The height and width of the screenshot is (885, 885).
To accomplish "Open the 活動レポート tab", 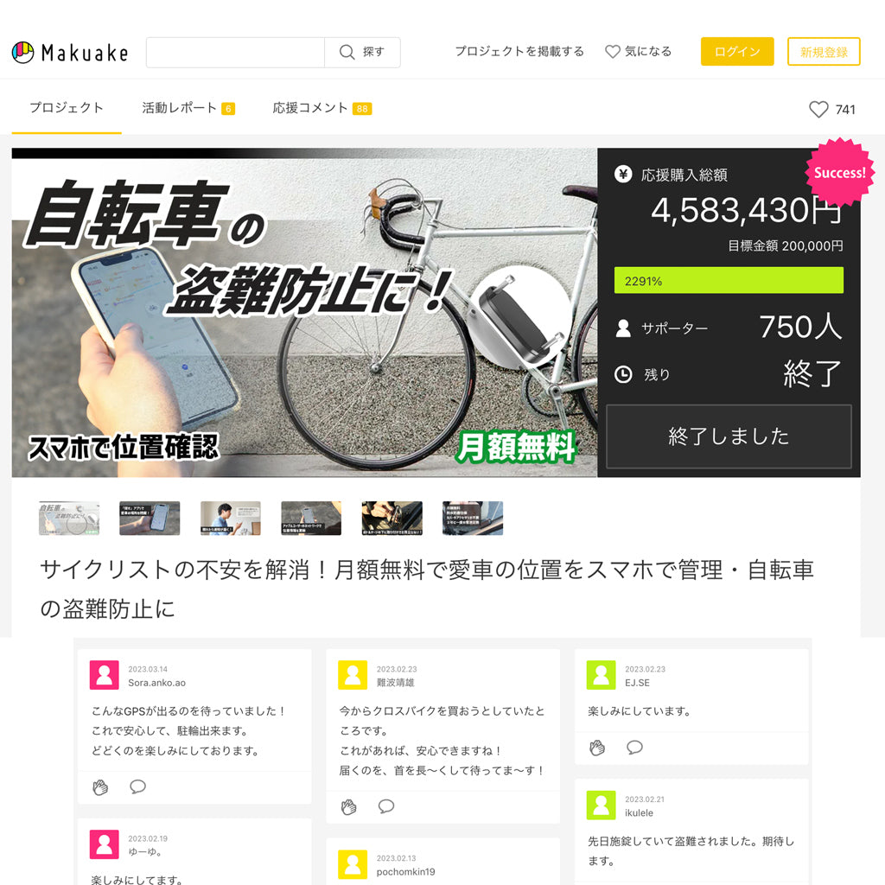I will [x=188, y=108].
